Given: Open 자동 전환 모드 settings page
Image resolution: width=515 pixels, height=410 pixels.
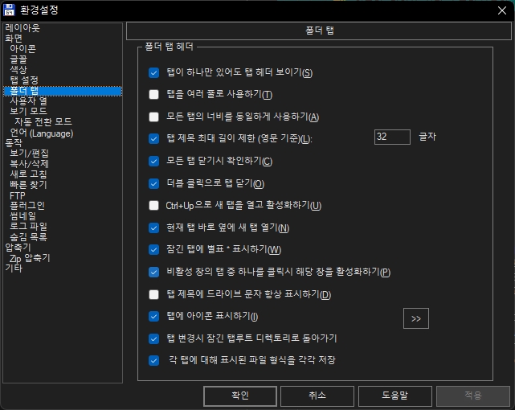Looking at the screenshot, I should 43,122.
